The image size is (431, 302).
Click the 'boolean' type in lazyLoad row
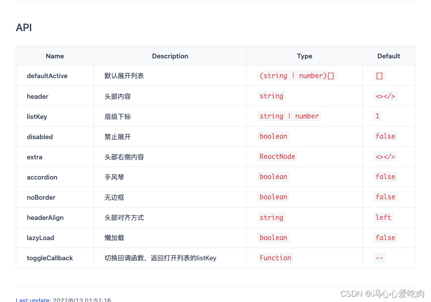(273, 238)
